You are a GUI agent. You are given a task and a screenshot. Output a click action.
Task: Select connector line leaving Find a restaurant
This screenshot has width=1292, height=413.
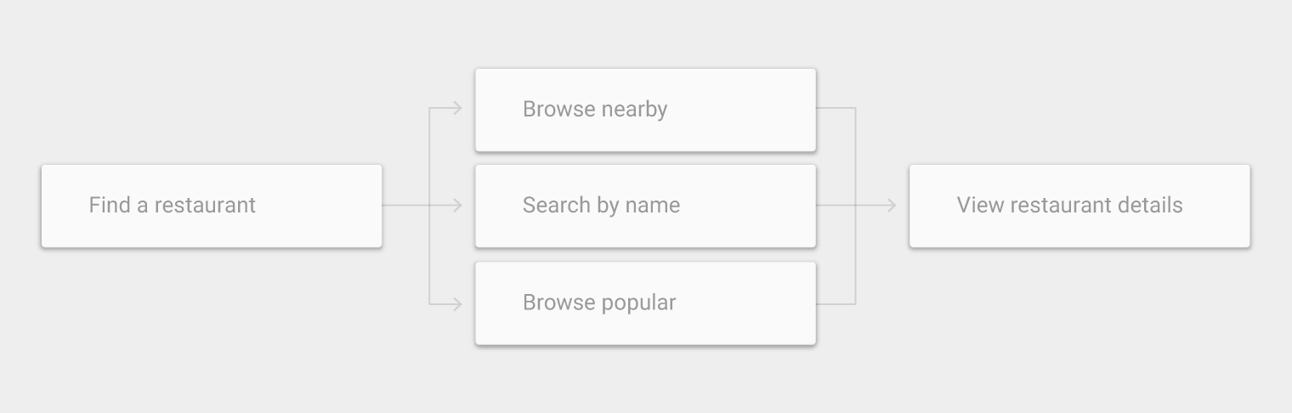click(406, 205)
